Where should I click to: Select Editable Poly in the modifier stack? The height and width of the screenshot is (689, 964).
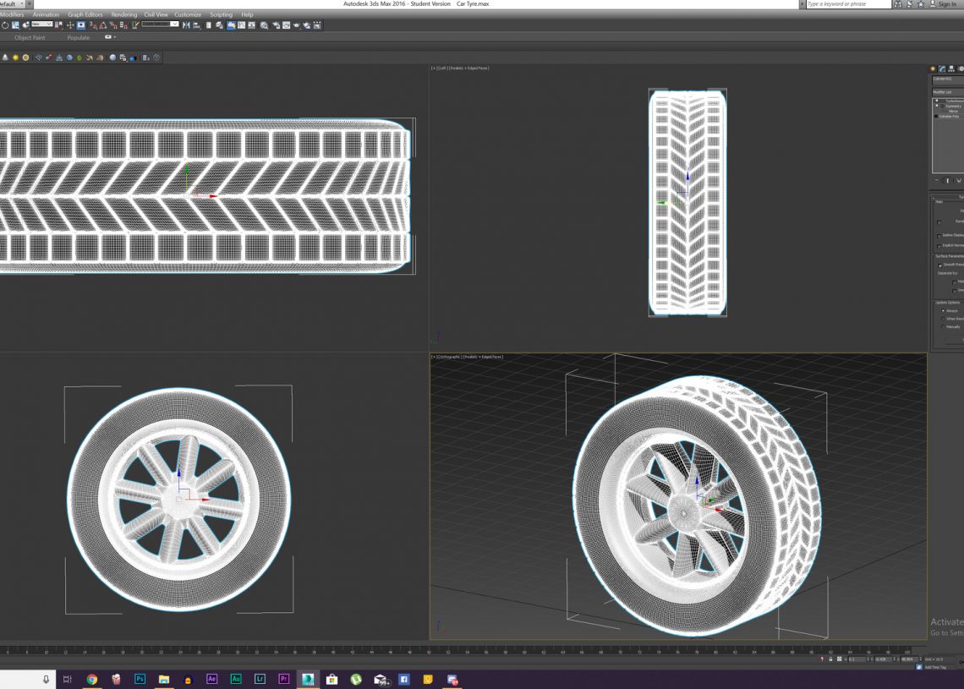click(949, 116)
